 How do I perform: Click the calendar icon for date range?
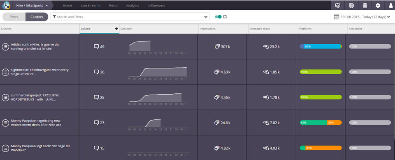(x=337, y=17)
